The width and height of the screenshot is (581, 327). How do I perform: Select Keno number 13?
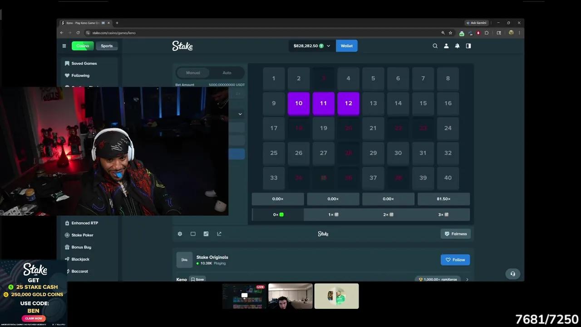coord(373,103)
